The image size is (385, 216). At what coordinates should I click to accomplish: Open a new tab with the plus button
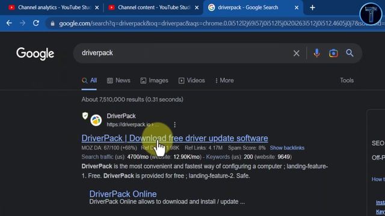312,8
